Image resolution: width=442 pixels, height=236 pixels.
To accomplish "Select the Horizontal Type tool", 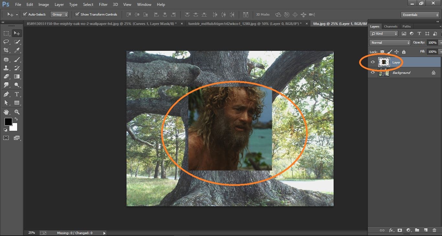I will pos(17,94).
